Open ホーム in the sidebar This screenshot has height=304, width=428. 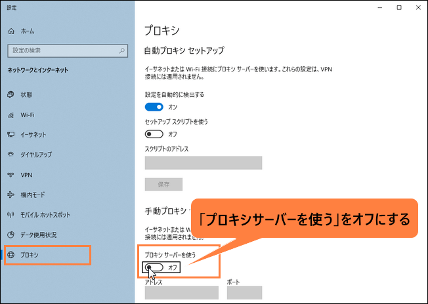click(28, 31)
